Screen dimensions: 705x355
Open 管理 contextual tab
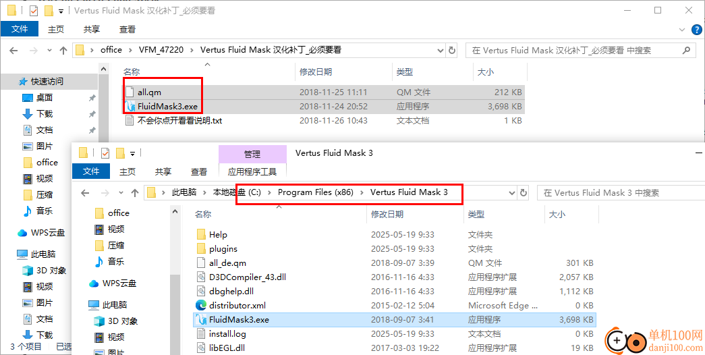(252, 154)
